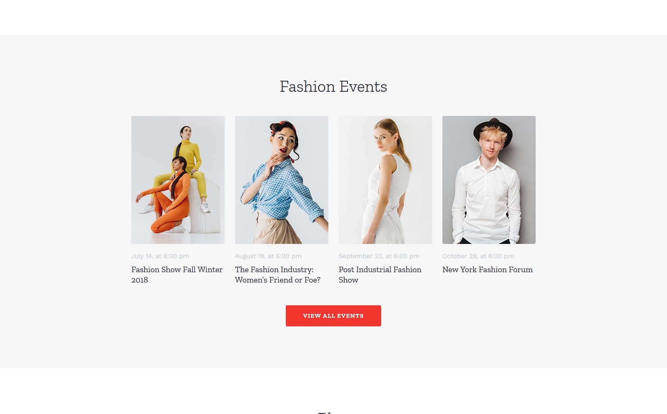Screen dimensions: 667x414
Task: Click the October 29, at 6:00 pm date
Action: tap(478, 256)
